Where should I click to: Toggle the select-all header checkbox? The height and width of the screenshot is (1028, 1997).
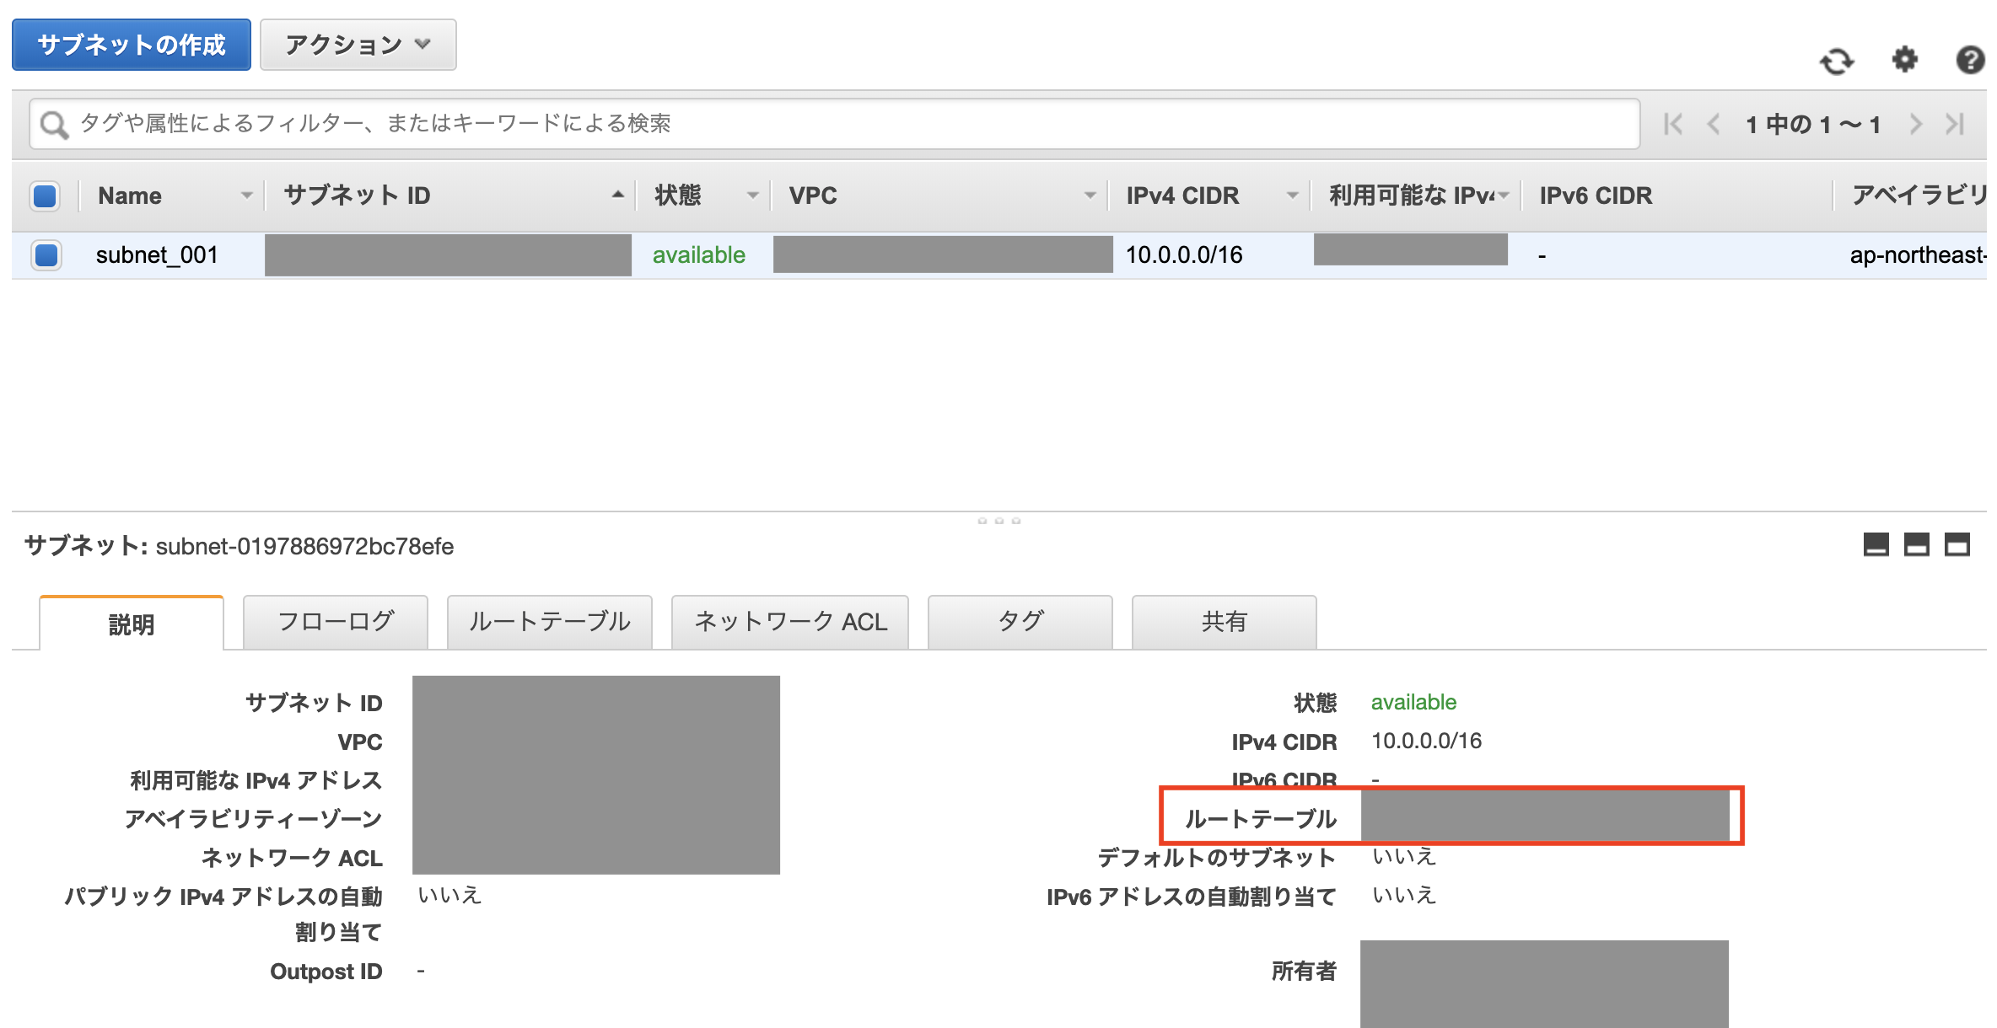click(45, 195)
